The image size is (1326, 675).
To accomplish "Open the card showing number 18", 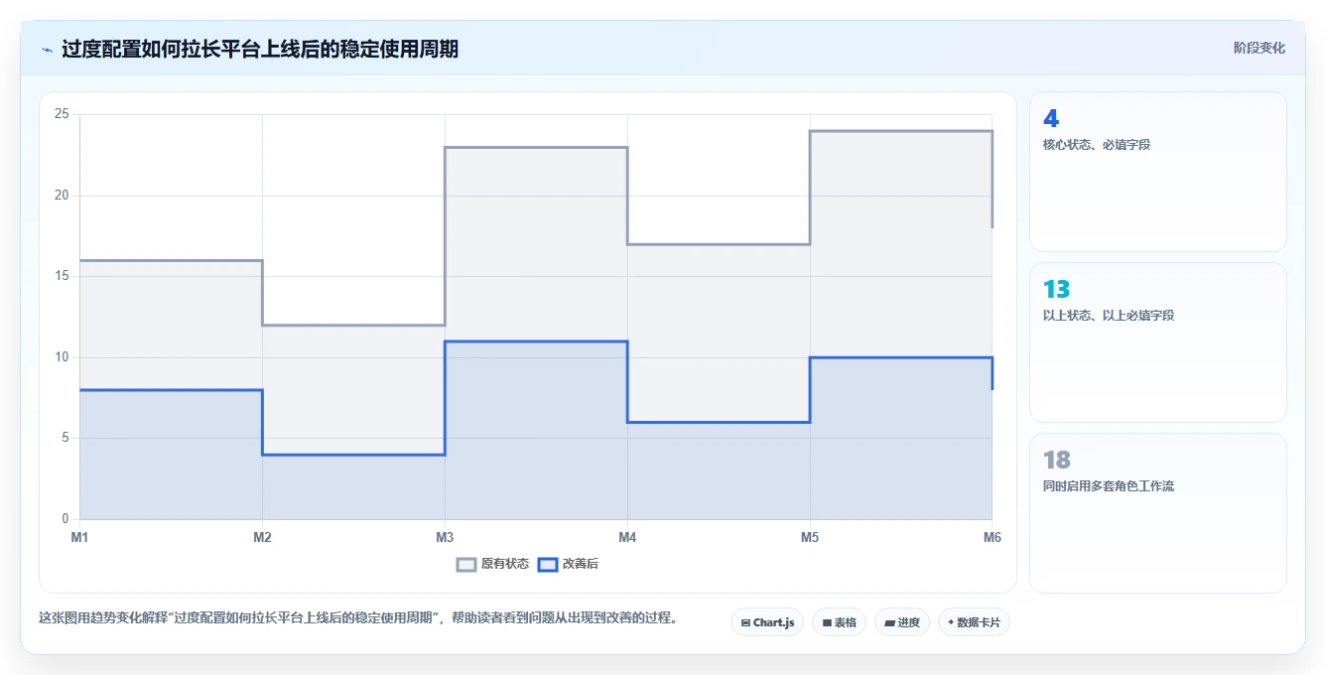I will pyautogui.click(x=1158, y=513).
